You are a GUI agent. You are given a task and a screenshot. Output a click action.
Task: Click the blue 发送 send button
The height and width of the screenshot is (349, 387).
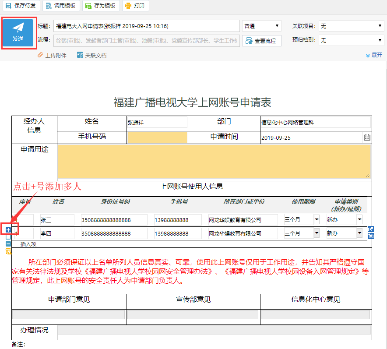coord(18,32)
